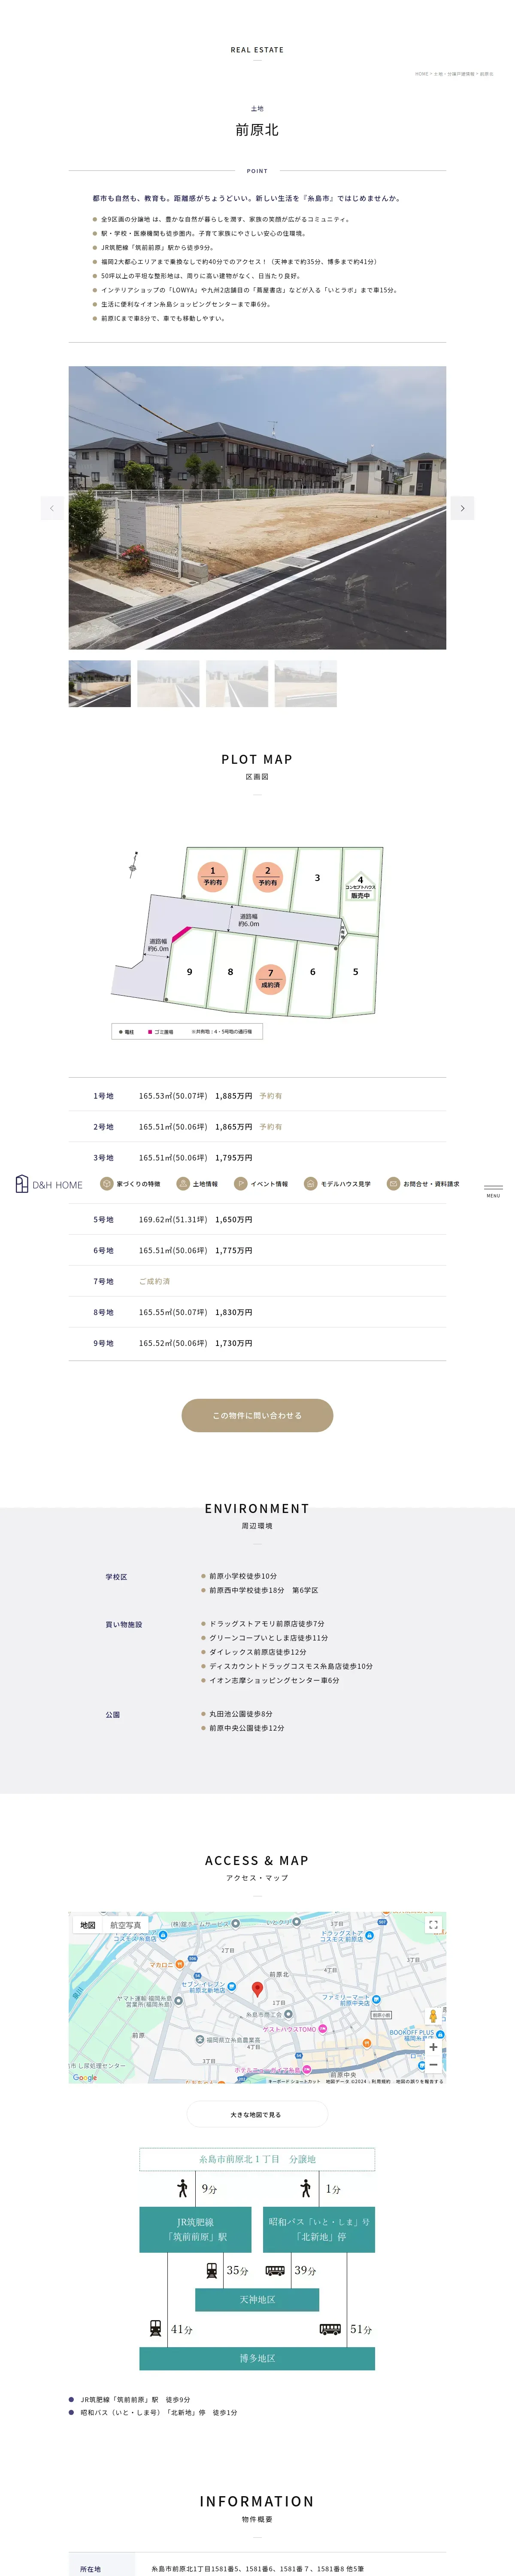Go to next photo in the slideshow
The width and height of the screenshot is (515, 2576).
pyautogui.click(x=462, y=508)
